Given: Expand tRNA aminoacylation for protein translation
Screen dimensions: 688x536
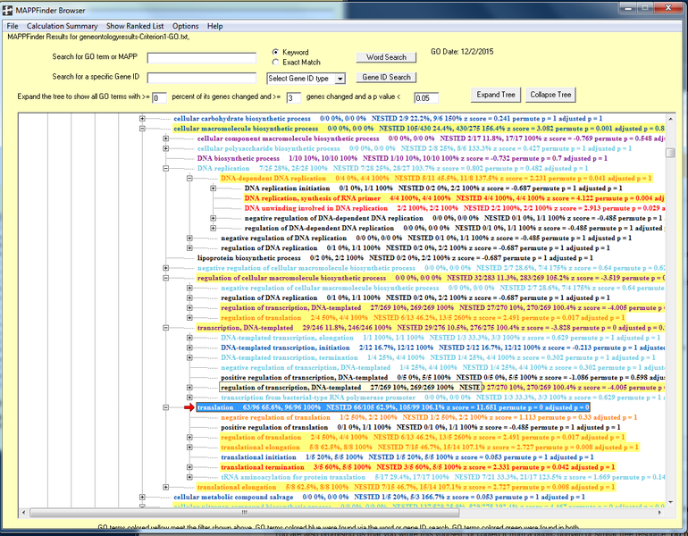Looking at the screenshot, I should point(189,477).
